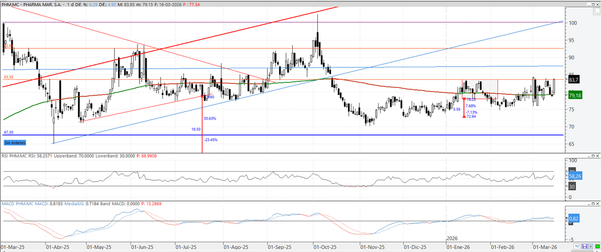The width and height of the screenshot is (602, 252).
Task: Click the UpperBand: 70,0000 text
Action: point(74,156)
